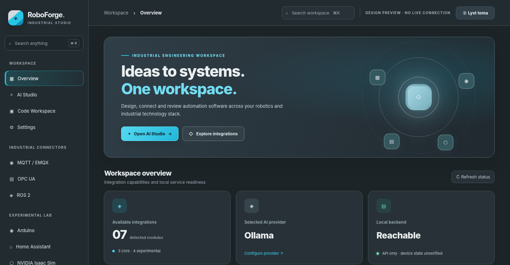
Task: Click the ⌘ K shortcut badge in sidebar
Action: click(74, 43)
